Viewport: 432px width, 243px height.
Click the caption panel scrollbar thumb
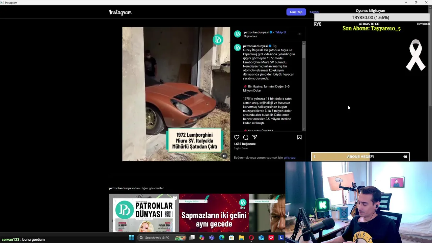pos(304,52)
